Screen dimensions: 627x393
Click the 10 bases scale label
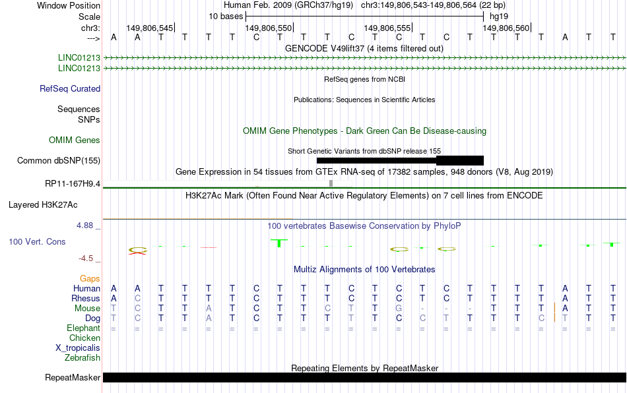click(226, 16)
